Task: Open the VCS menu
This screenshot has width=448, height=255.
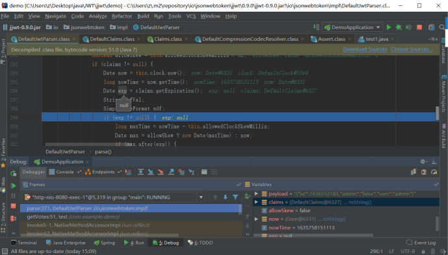Action: (191, 16)
